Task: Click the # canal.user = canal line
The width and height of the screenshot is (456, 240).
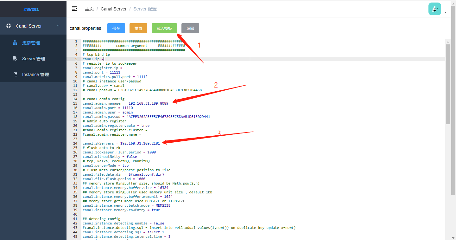Action: [x=104, y=86]
